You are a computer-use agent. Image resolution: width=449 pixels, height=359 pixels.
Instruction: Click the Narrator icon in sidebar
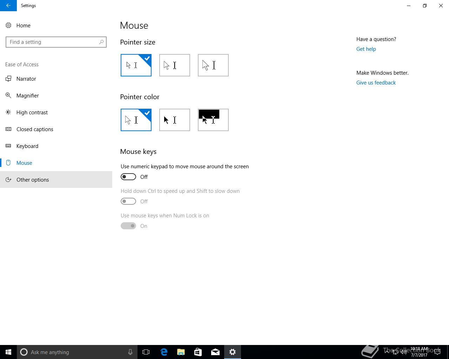click(x=8, y=79)
